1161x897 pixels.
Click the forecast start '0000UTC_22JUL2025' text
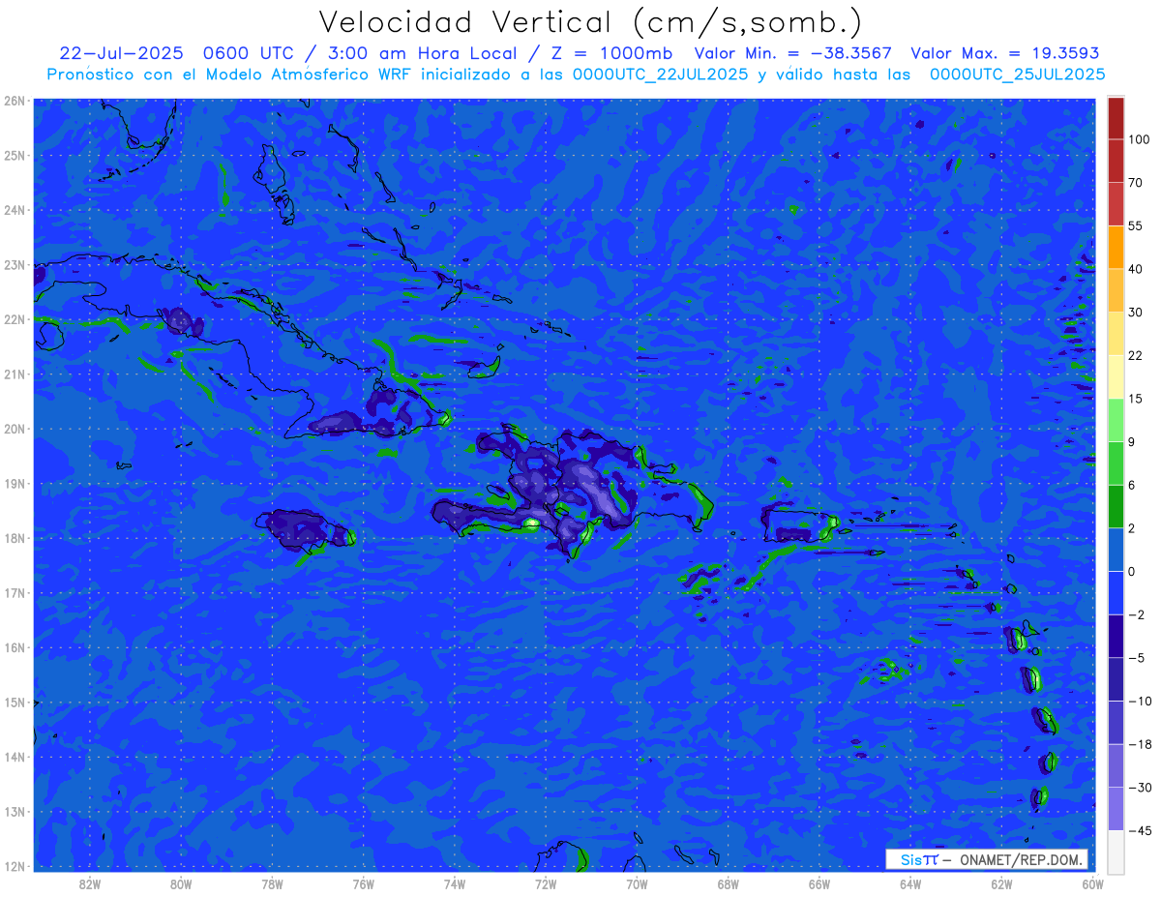[x=661, y=74]
